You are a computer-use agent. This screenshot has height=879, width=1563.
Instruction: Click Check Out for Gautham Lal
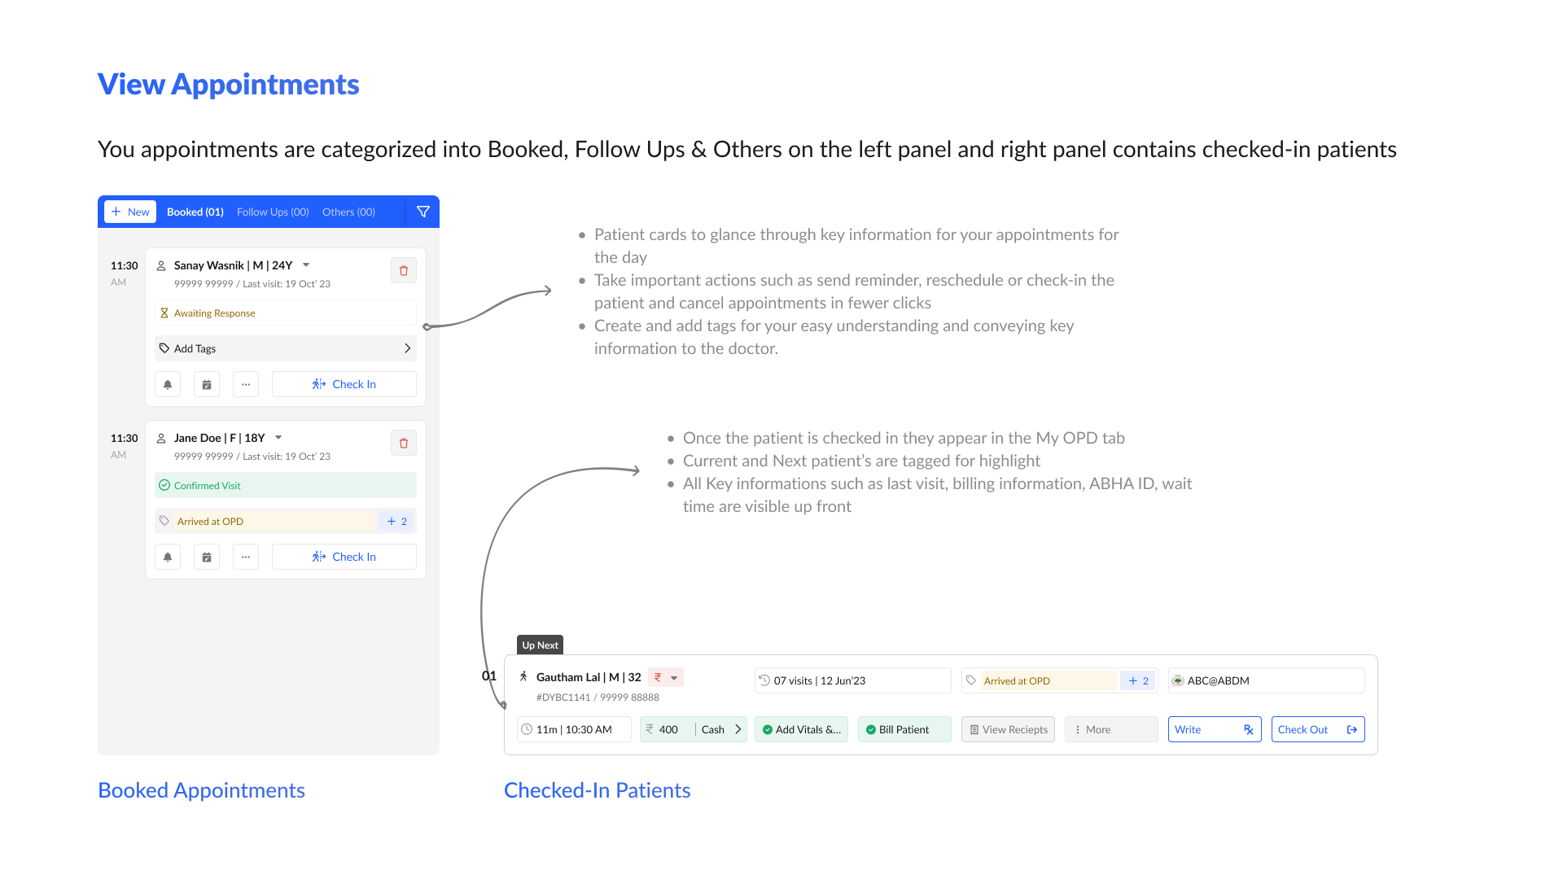1318,729
